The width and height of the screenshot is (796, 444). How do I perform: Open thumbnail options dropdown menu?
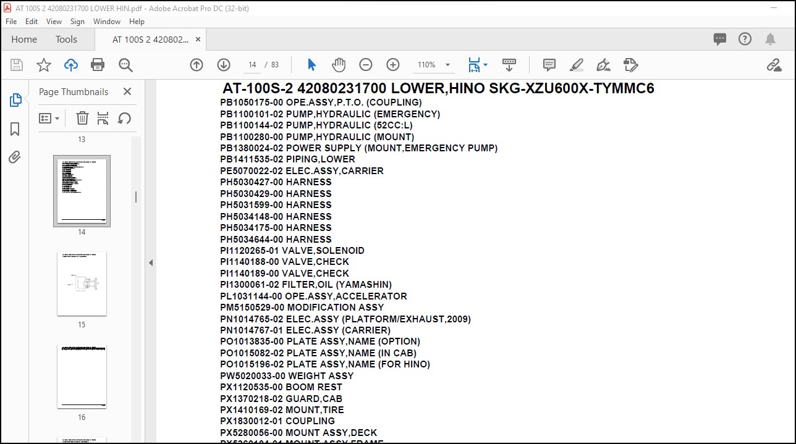(x=49, y=118)
